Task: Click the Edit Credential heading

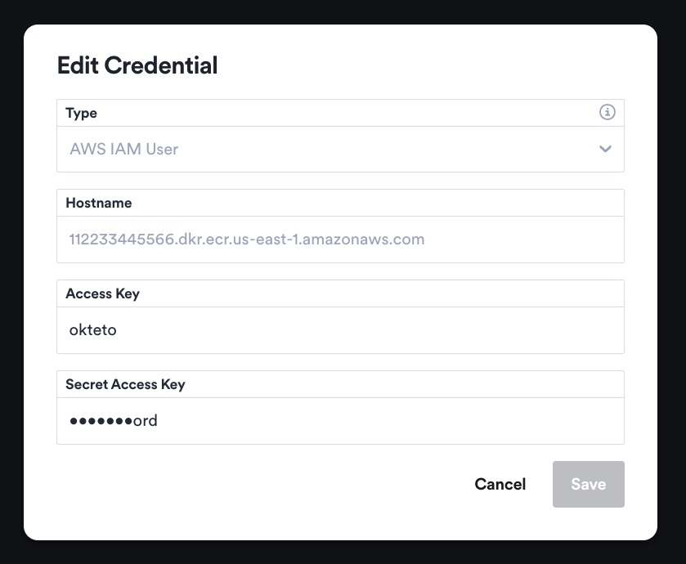Action: 137,65
